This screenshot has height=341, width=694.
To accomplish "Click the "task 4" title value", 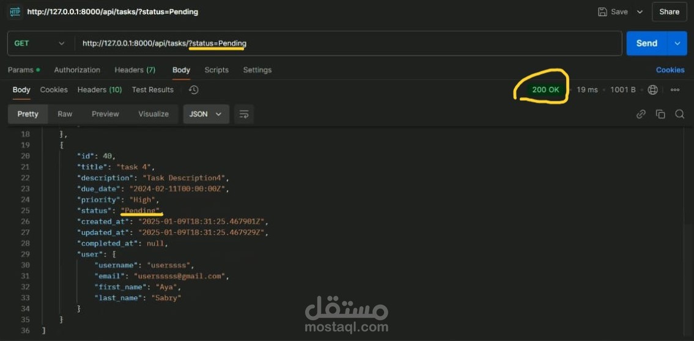I will point(135,167).
